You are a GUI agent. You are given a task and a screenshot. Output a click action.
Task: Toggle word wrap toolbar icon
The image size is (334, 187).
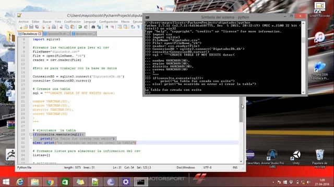pyautogui.click(x=133, y=27)
